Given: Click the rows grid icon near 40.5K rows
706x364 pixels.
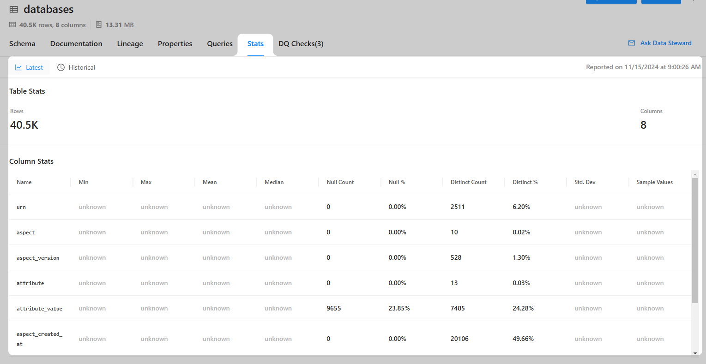Looking at the screenshot, I should pyautogui.click(x=12, y=25).
